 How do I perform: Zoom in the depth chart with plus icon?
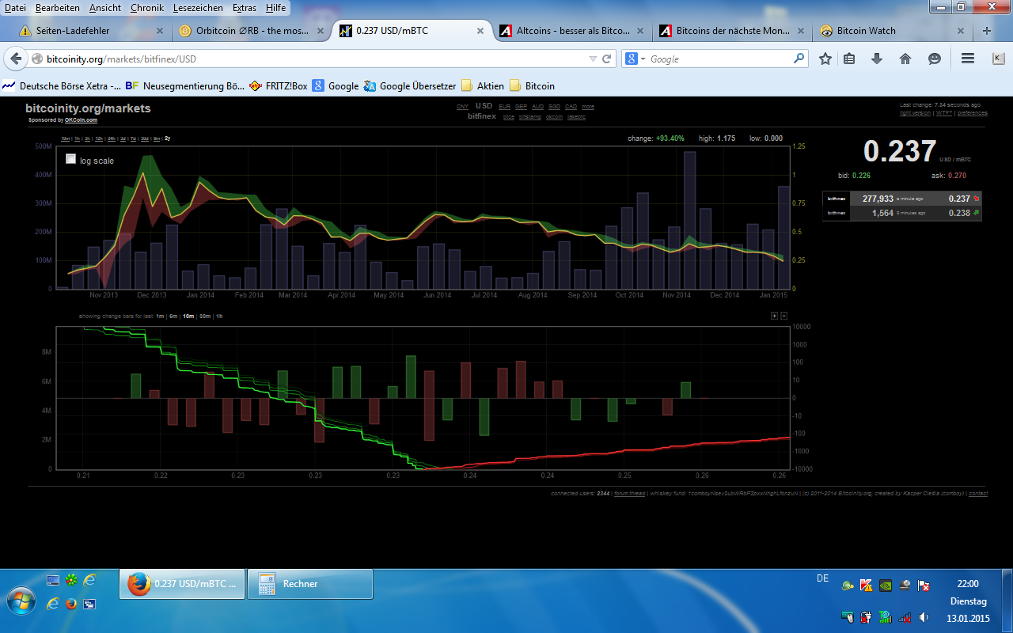click(x=775, y=315)
